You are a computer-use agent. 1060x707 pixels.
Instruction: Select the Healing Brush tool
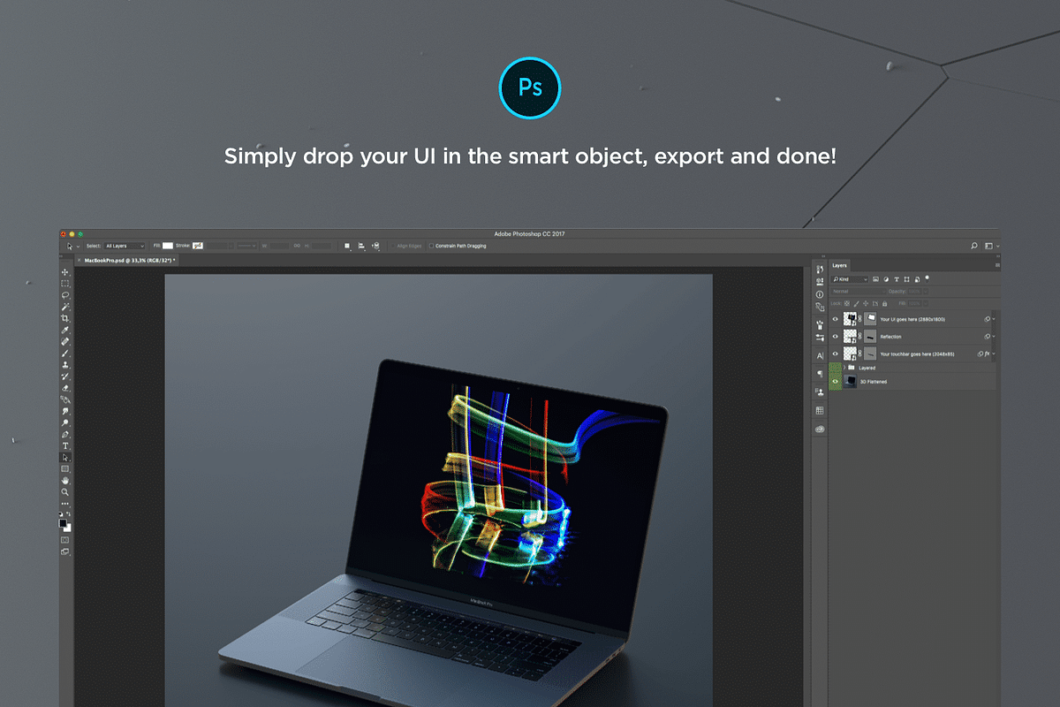[x=64, y=340]
